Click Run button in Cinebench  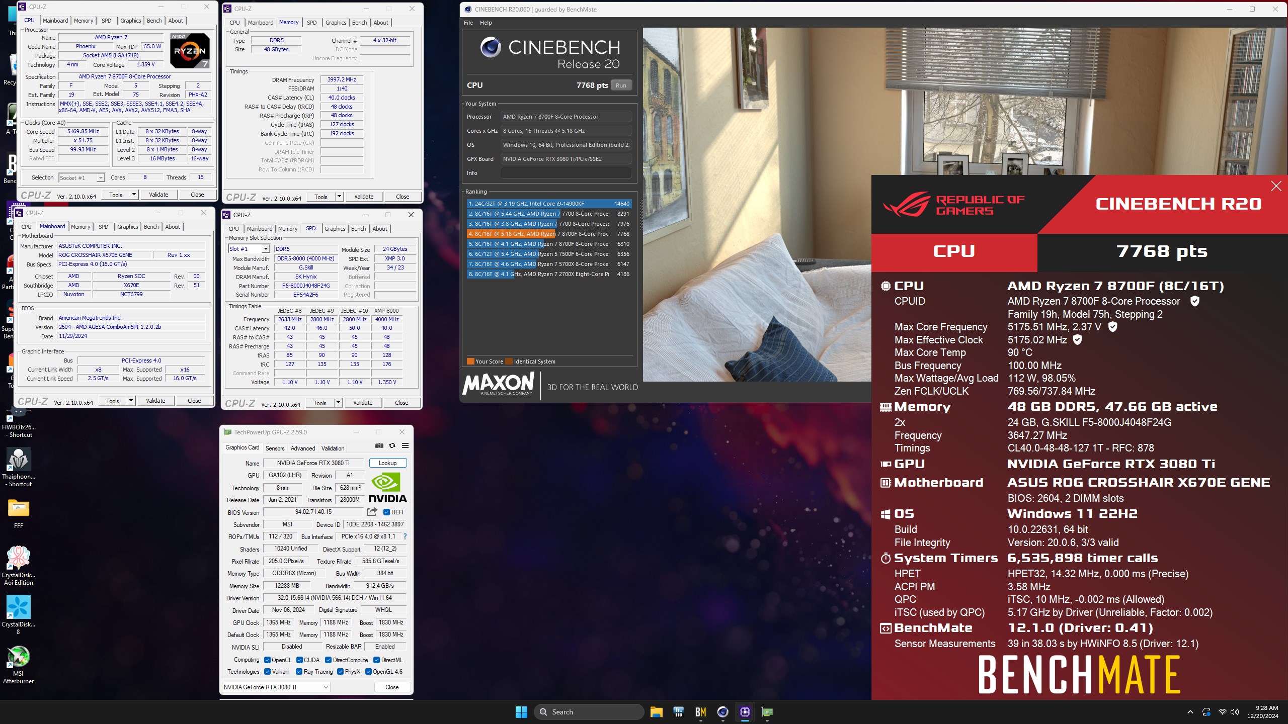(621, 85)
